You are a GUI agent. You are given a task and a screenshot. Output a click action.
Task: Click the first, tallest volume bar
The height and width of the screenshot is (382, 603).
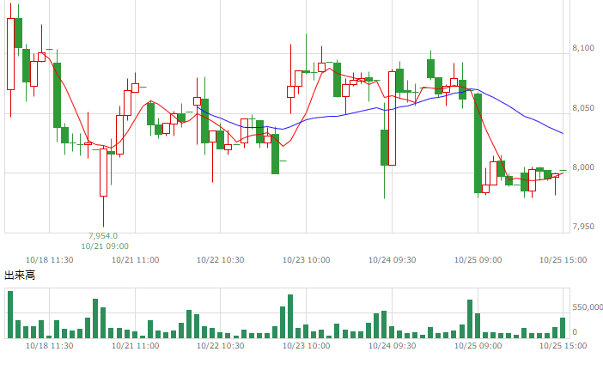pos(10,315)
